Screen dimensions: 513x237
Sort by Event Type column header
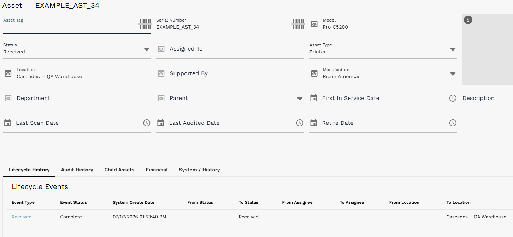pos(23,202)
